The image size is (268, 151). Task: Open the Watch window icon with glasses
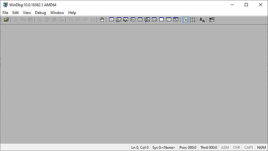[118, 20]
